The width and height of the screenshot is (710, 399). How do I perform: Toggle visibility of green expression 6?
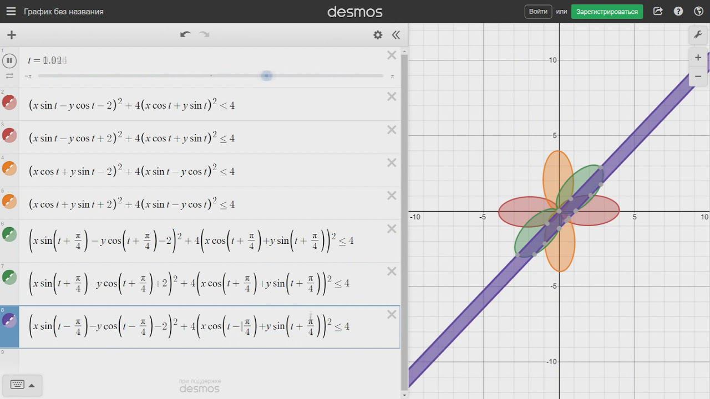(x=9, y=235)
